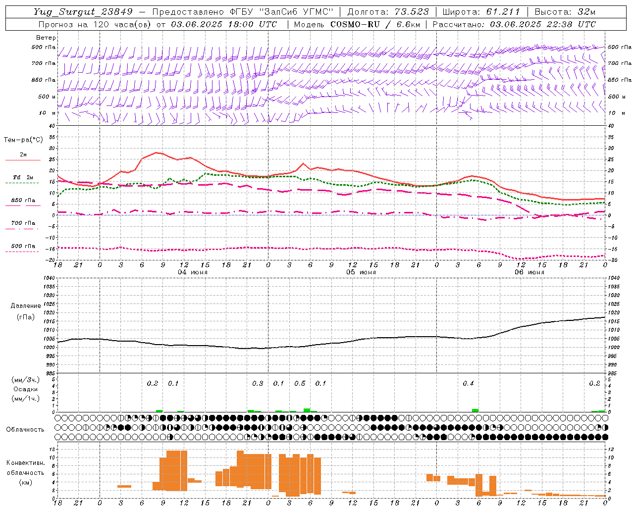
Task: Click the "06 июня" date label
Action: tap(529, 272)
